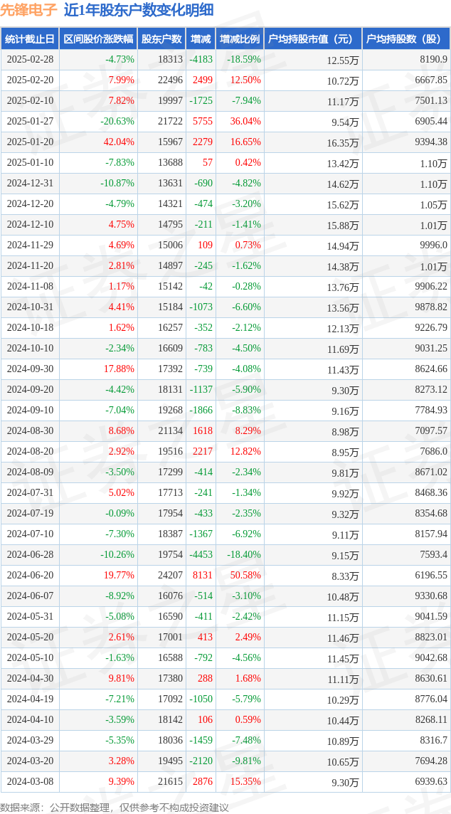Click the 16.35万 average holding value
Screen dimensions: 451x814
[x=343, y=142]
